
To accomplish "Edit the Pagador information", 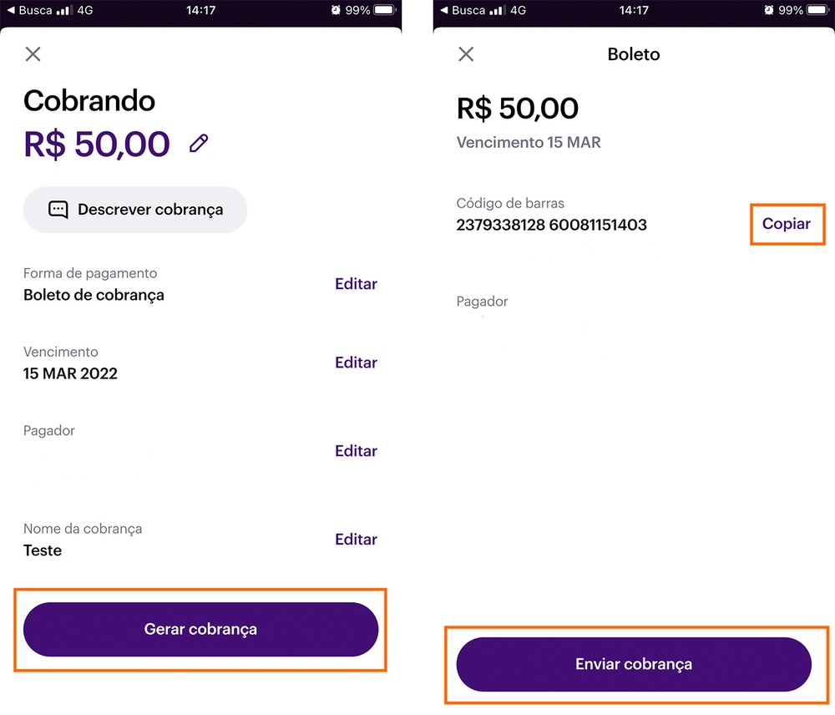I will pyautogui.click(x=356, y=451).
